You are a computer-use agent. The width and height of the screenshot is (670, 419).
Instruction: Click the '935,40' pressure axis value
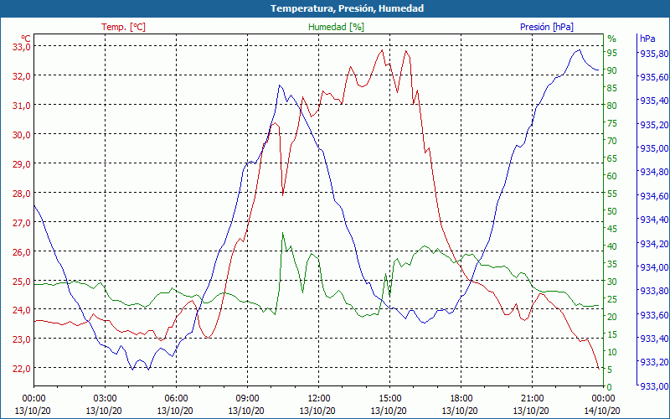coord(653,101)
